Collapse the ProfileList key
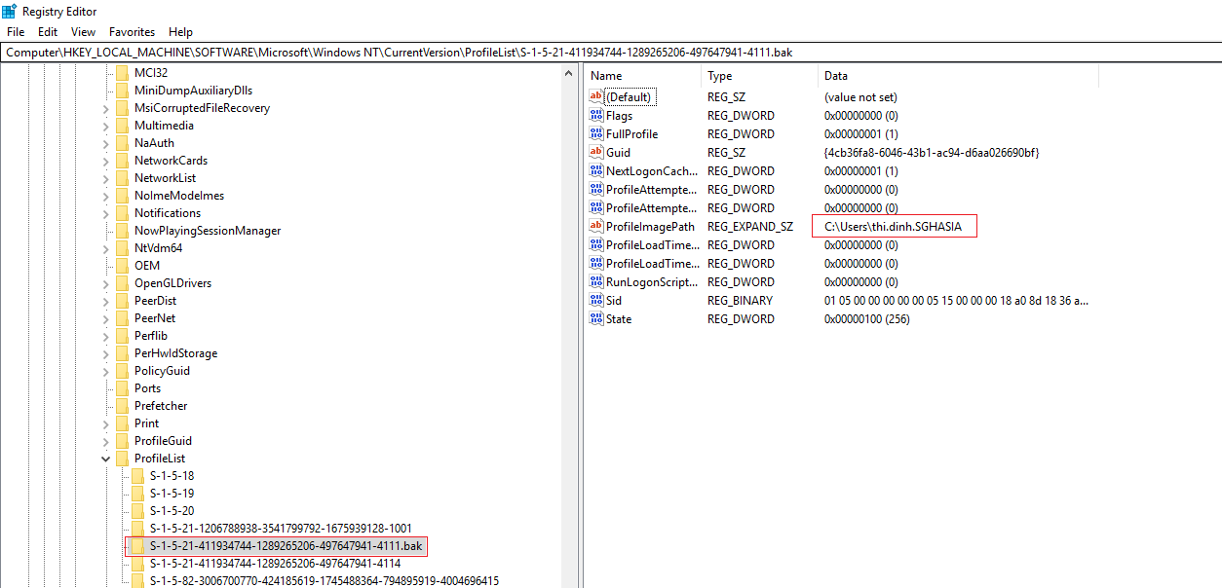Screen dimensions: 1222x588 click(x=105, y=459)
